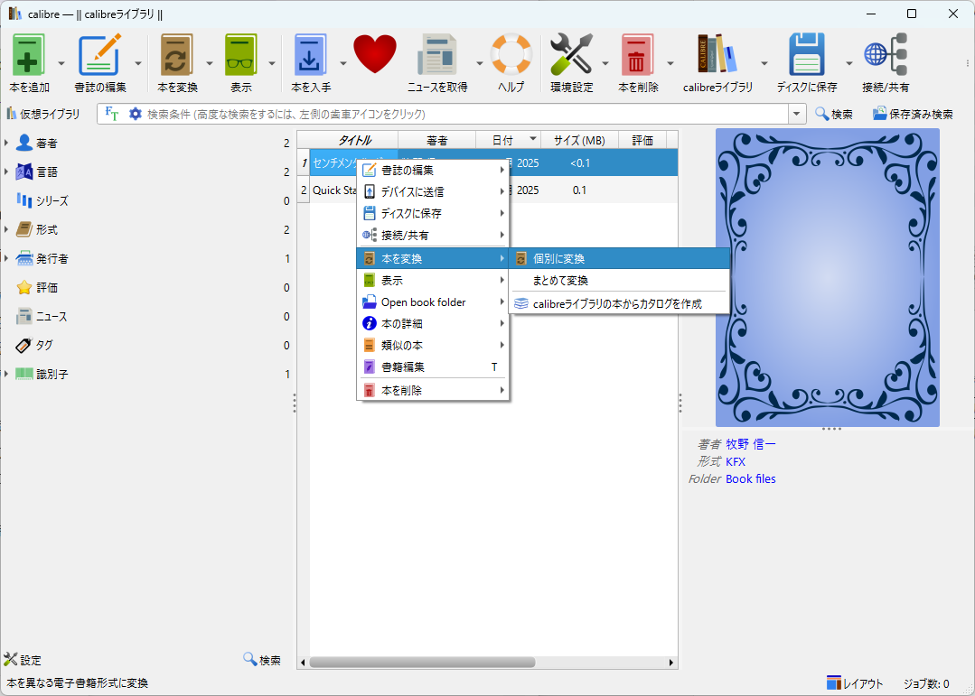Click the ディスクに保存 floppy icon
Image resolution: width=975 pixels, height=696 pixels.
tap(807, 56)
